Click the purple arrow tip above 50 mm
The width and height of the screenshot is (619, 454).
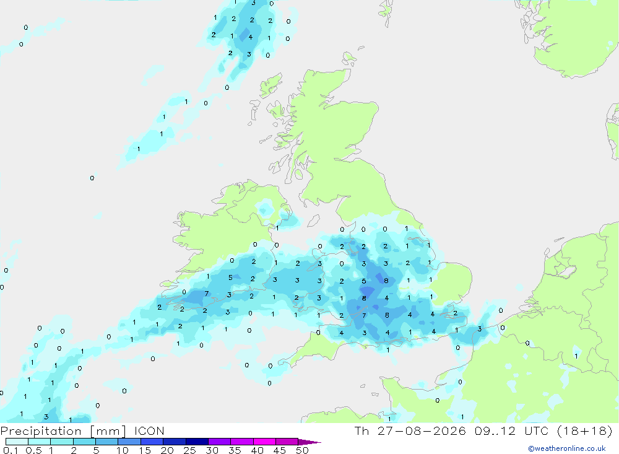point(309,442)
